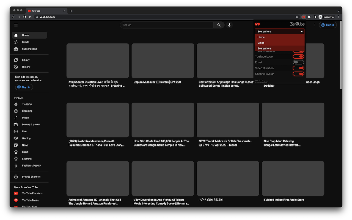Open Trending under Explore
This screenshot has height=220, width=352.
point(29,104)
